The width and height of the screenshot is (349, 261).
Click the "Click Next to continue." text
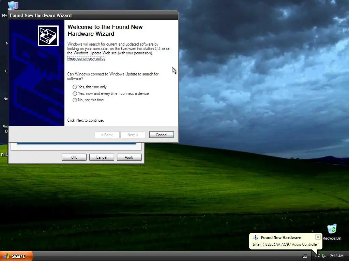tap(86, 120)
